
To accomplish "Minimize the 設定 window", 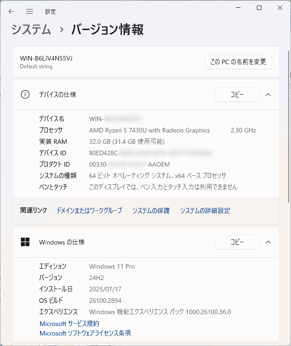I will click(x=237, y=8).
